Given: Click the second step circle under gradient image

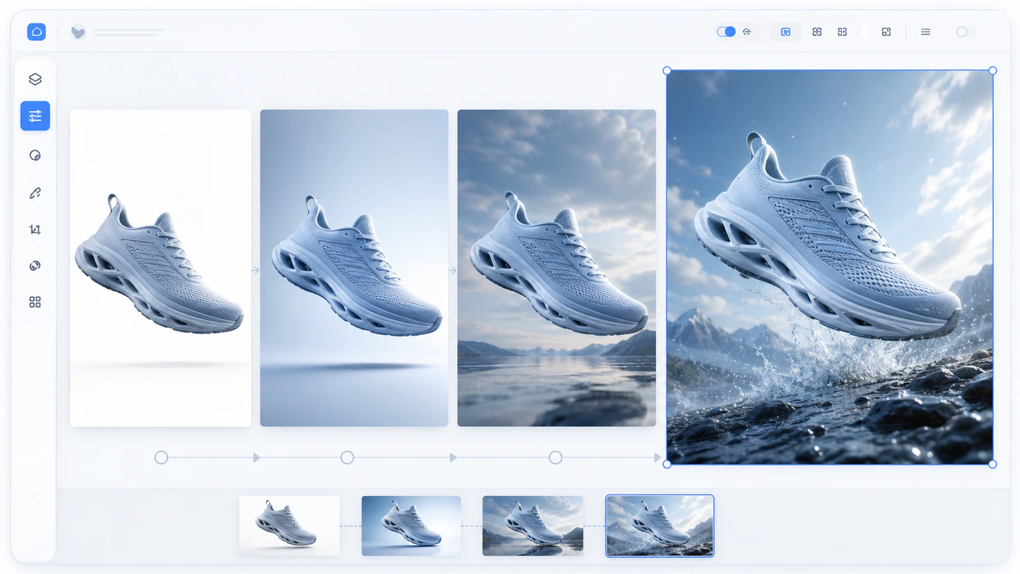Looking at the screenshot, I should point(347,457).
